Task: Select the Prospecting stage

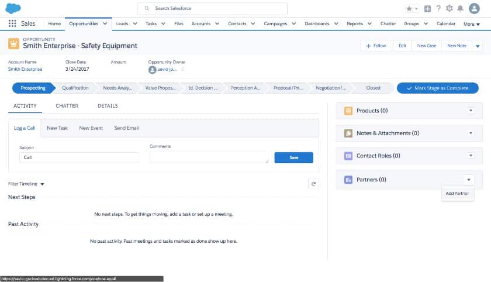Action: (x=33, y=88)
